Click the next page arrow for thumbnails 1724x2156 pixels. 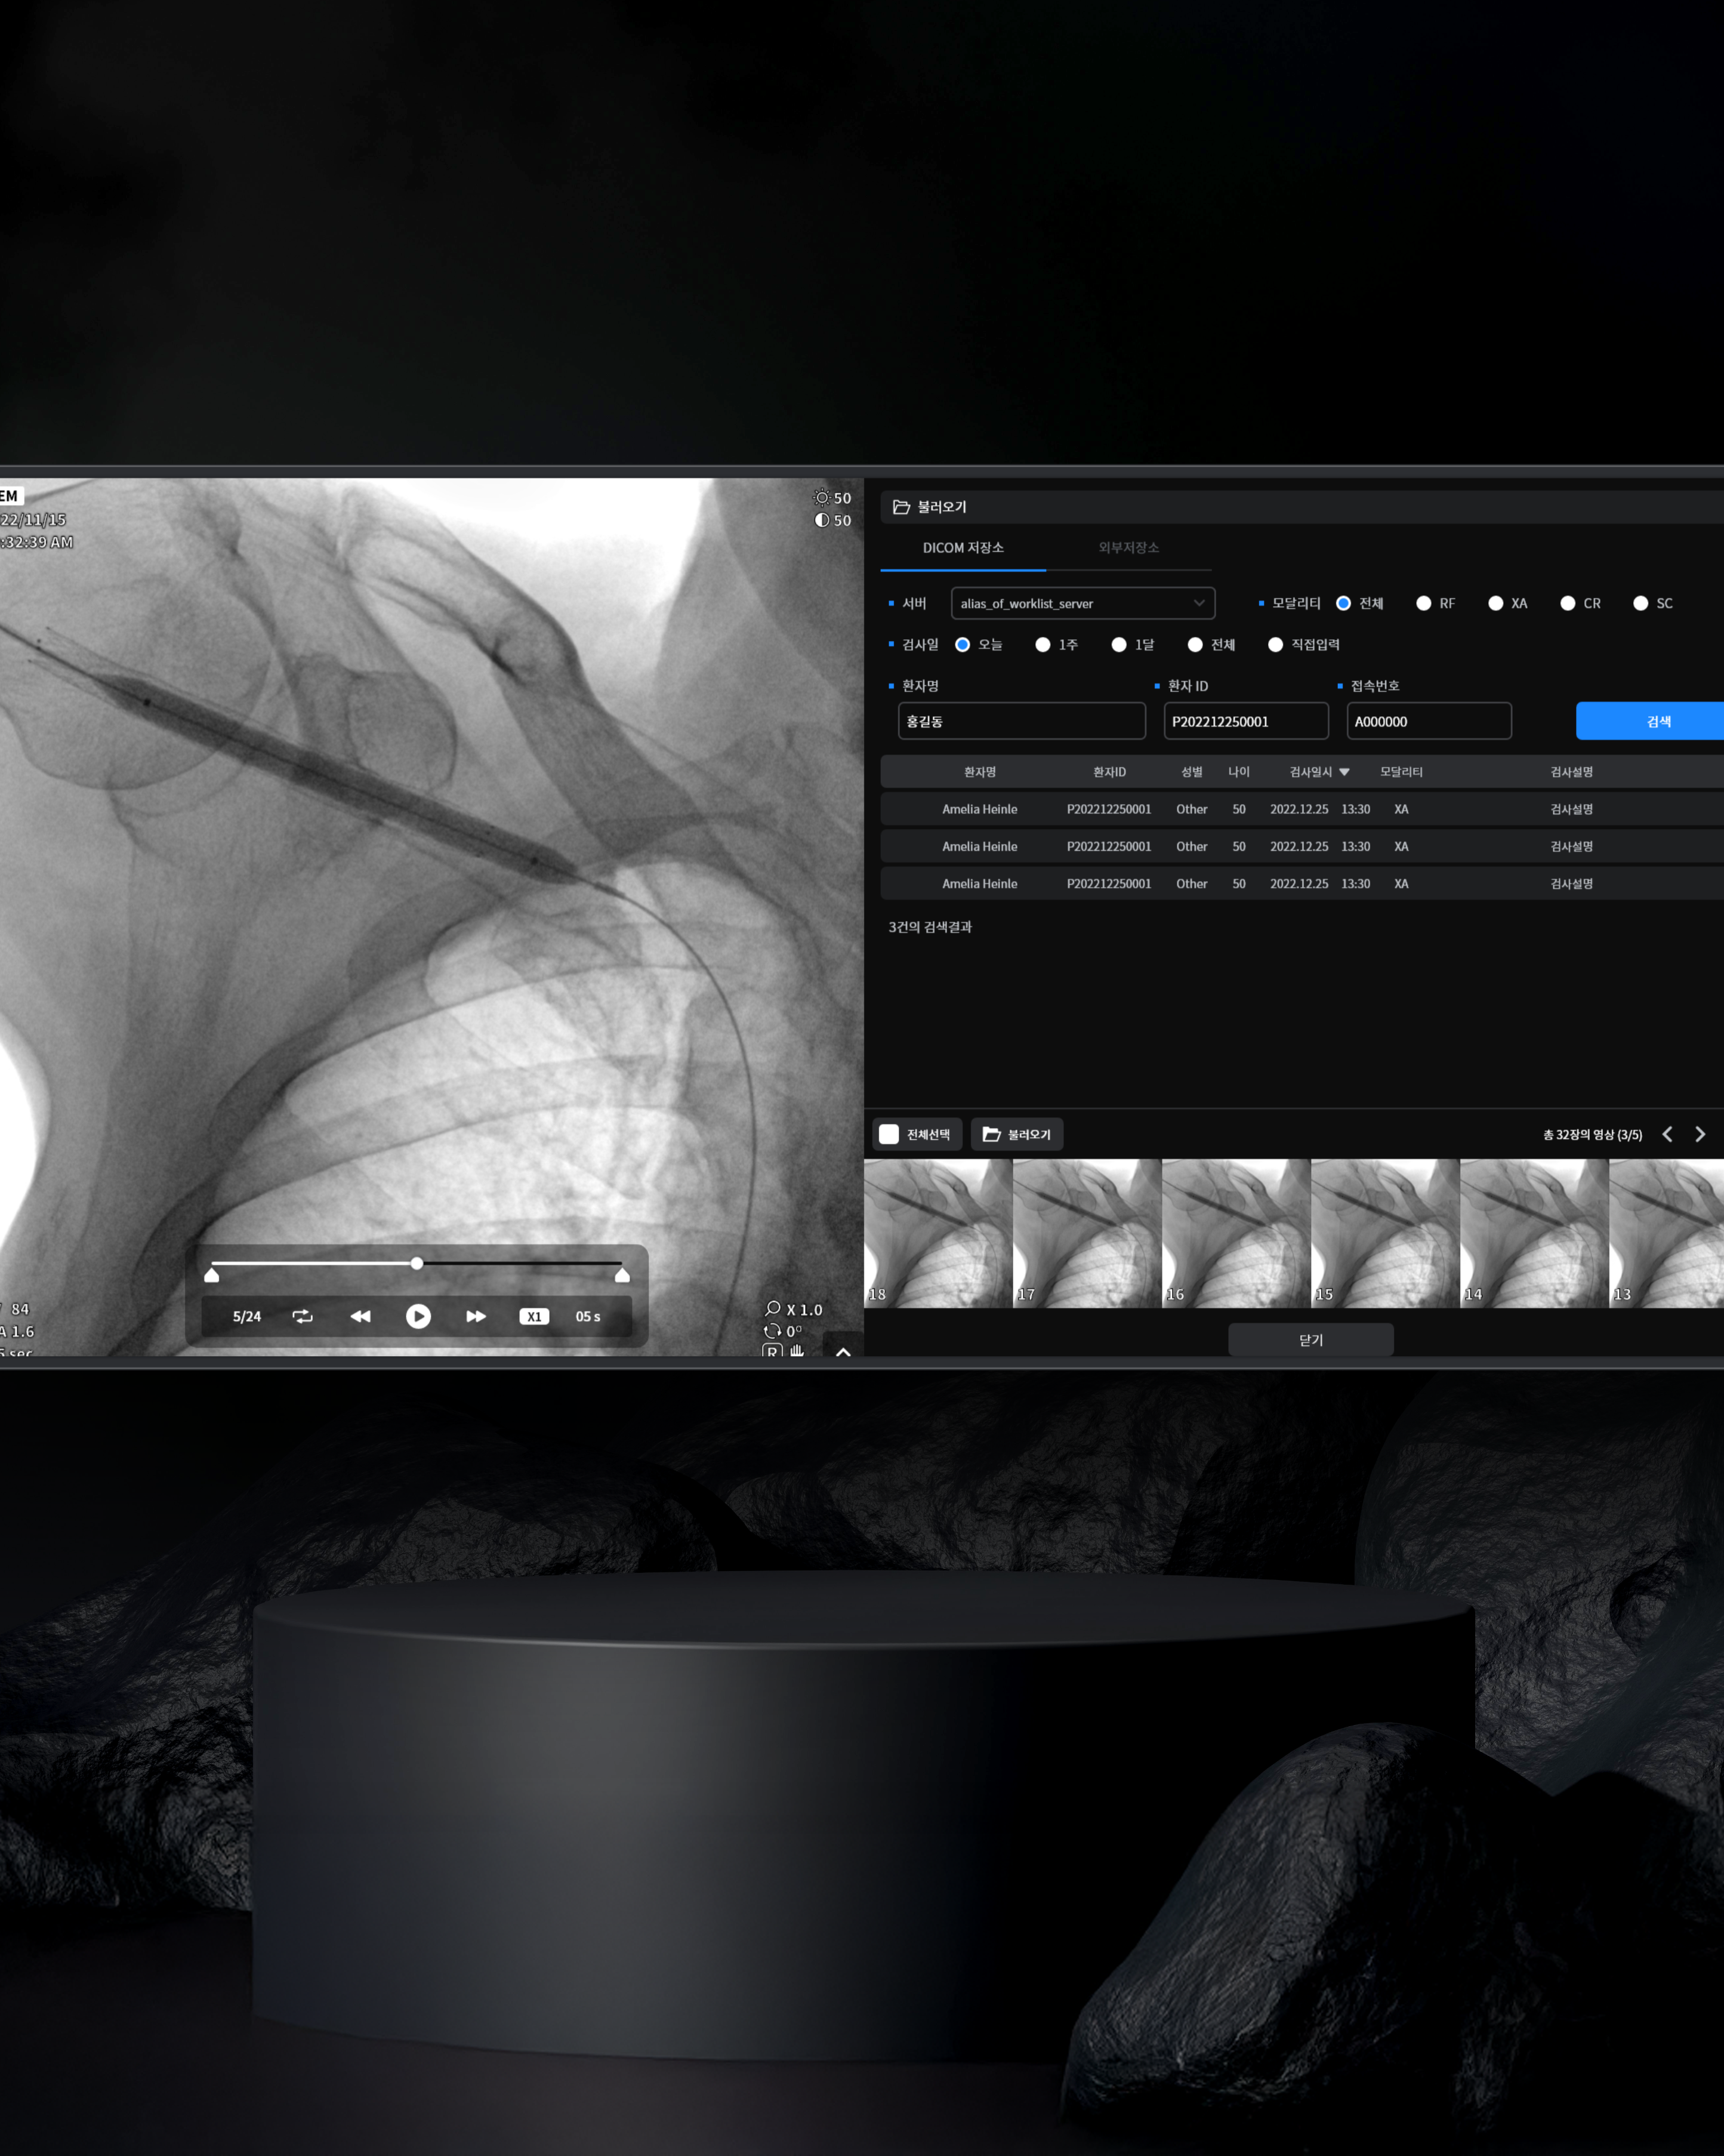point(1700,1134)
